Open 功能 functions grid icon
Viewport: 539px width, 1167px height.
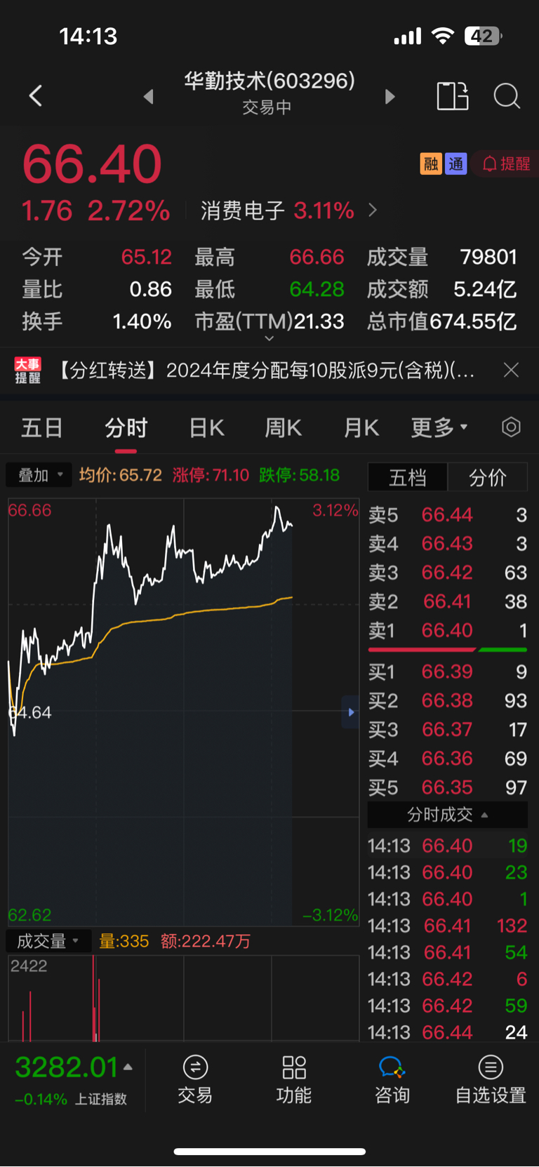pos(293,1080)
